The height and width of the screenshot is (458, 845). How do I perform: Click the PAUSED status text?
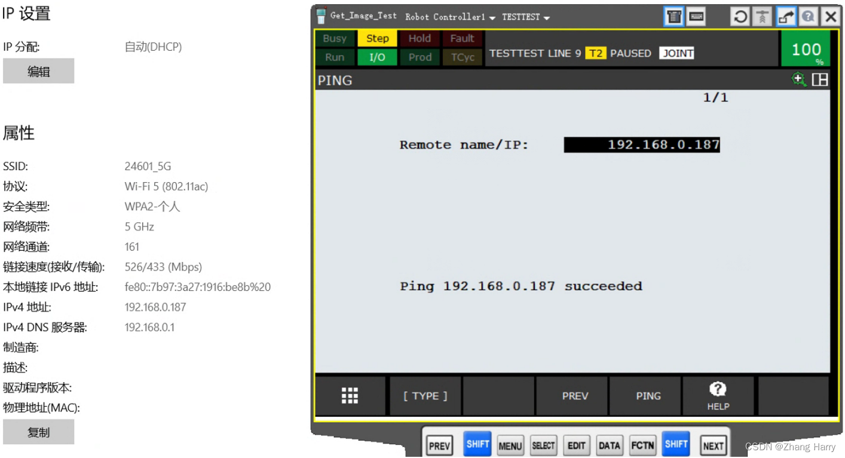pos(630,53)
